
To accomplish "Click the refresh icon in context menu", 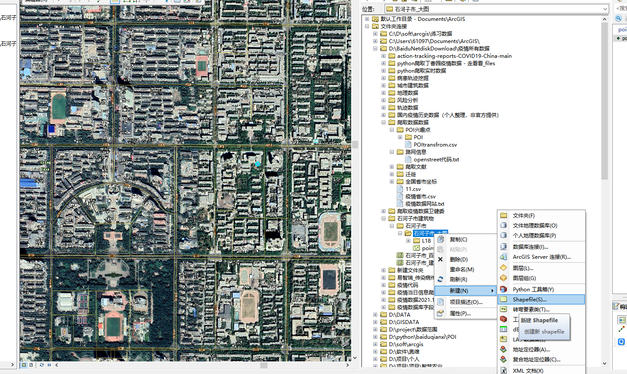I will pyautogui.click(x=440, y=279).
